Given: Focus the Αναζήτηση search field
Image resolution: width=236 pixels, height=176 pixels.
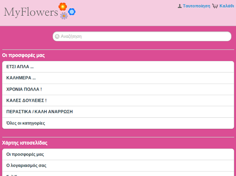Looking at the screenshot, I should click(142, 36).
